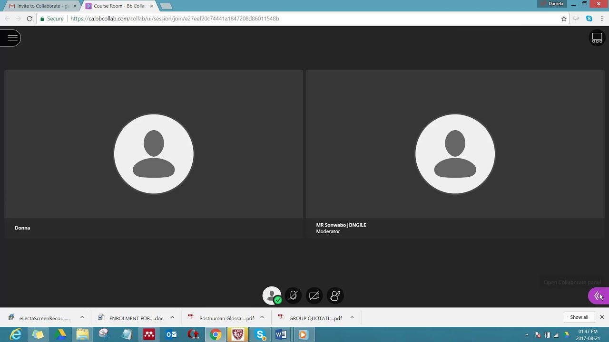Click the Skype extension icon in Chrome toolbar
Screen dimensions: 609x342
click(589, 19)
